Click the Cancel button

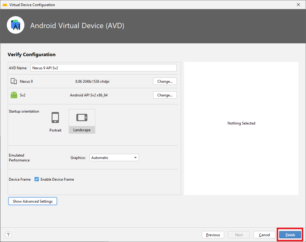(x=264, y=235)
